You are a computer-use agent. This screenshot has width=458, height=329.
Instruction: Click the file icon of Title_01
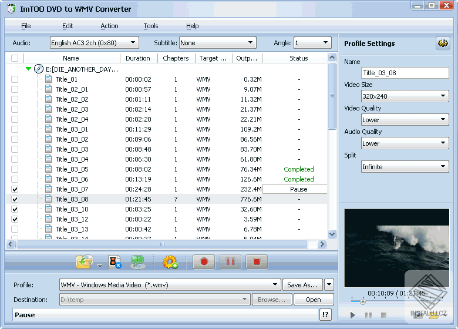[x=49, y=79]
